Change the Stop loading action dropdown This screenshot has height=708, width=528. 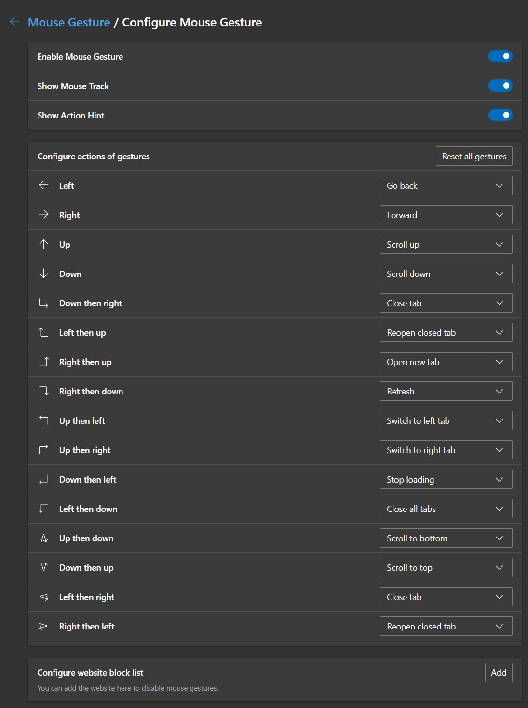[x=446, y=479]
